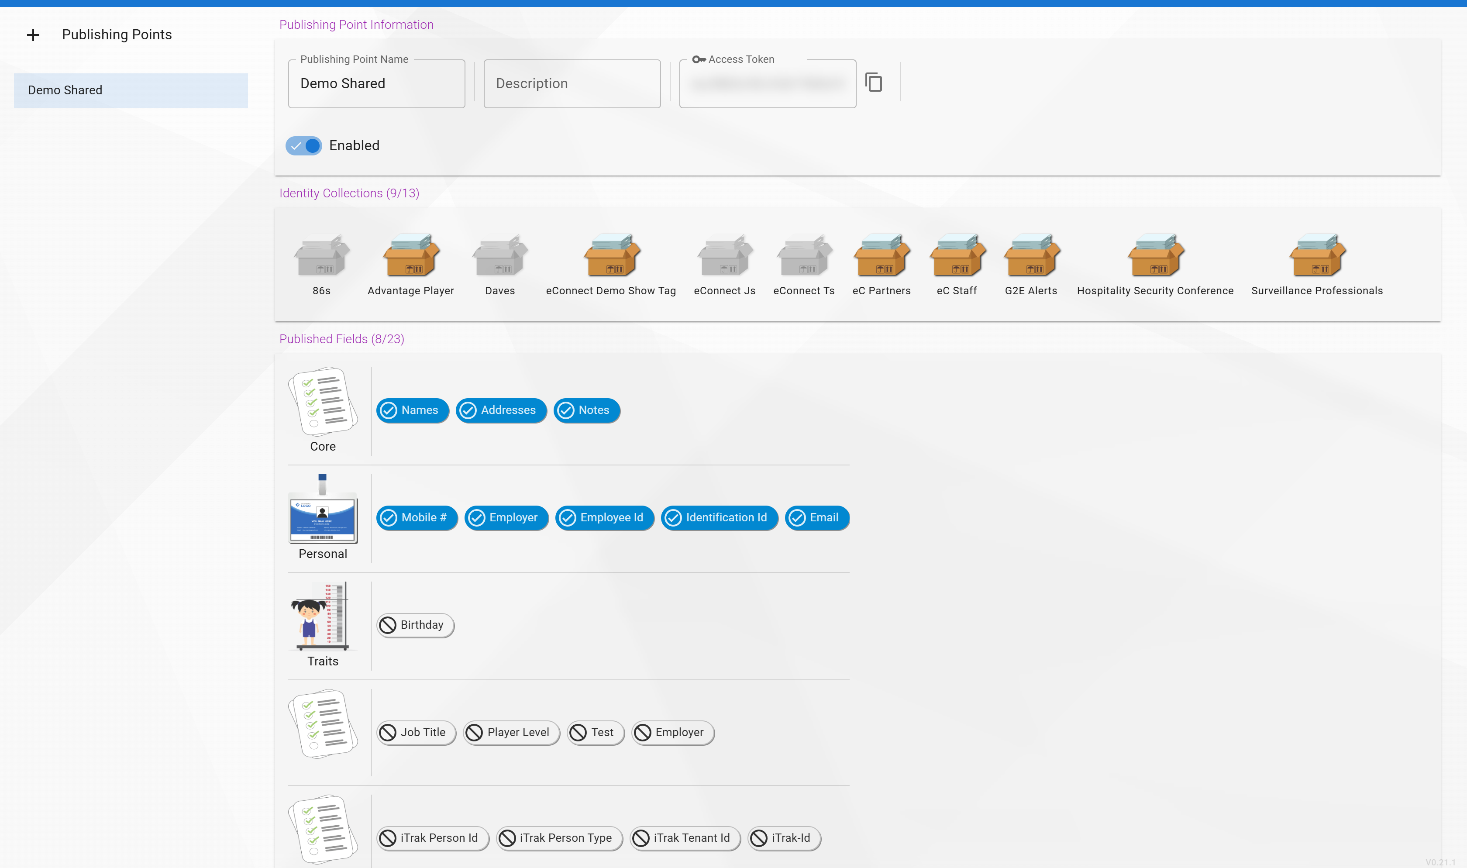Viewport: 1467px width, 868px height.
Task: Unpublish the Employer chip in Personal row
Action: pos(506,518)
